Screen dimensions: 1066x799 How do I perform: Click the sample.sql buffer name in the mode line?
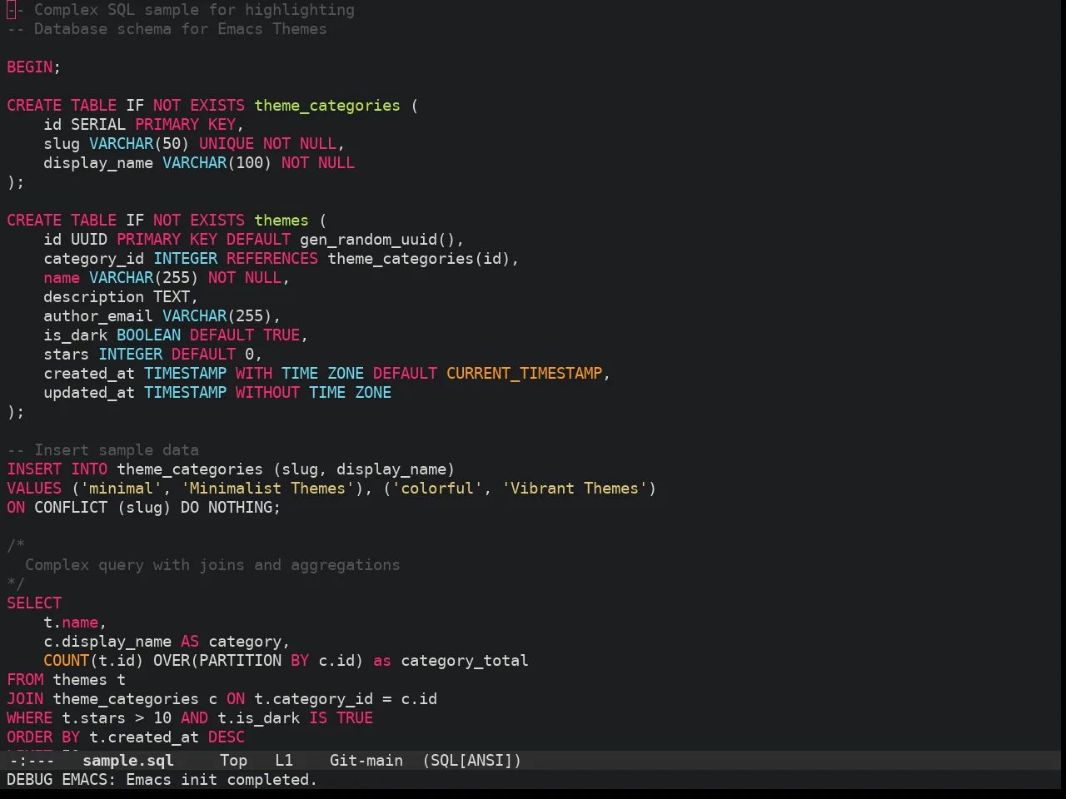click(128, 760)
